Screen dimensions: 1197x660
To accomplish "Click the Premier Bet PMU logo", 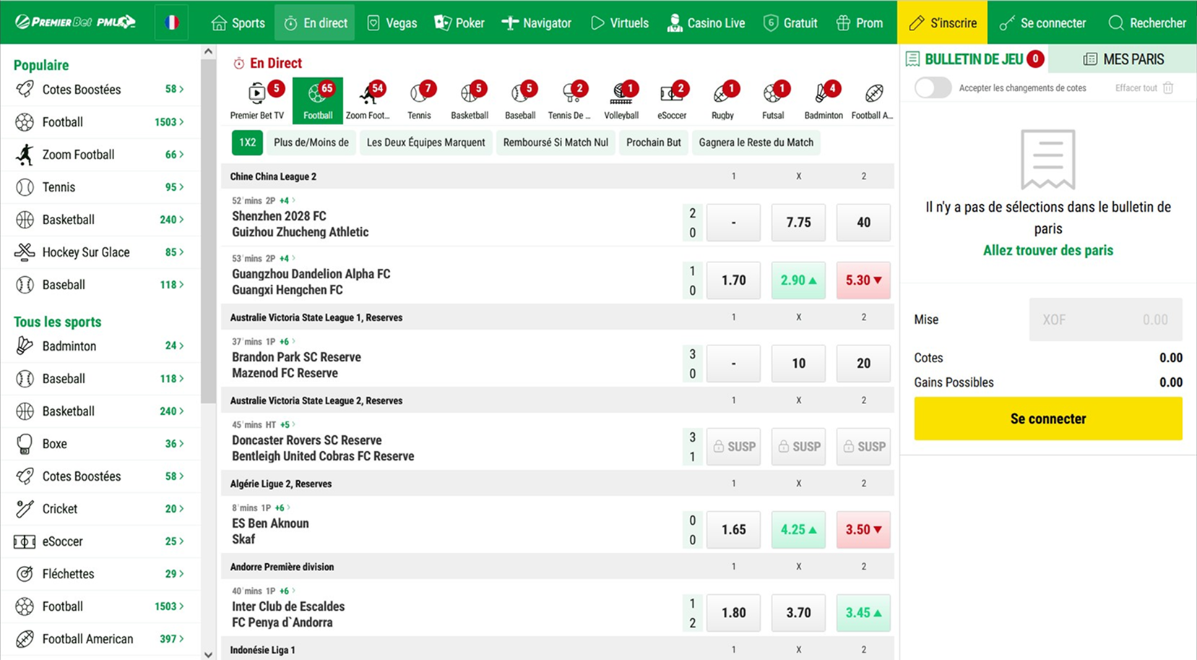I will click(x=75, y=22).
